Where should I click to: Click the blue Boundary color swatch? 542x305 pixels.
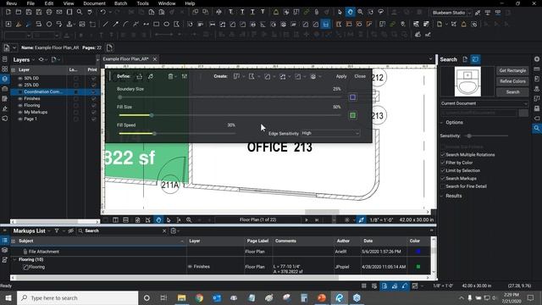point(352,97)
